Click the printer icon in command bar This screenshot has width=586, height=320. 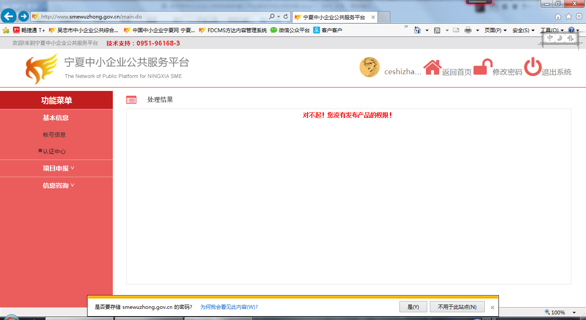point(468,30)
